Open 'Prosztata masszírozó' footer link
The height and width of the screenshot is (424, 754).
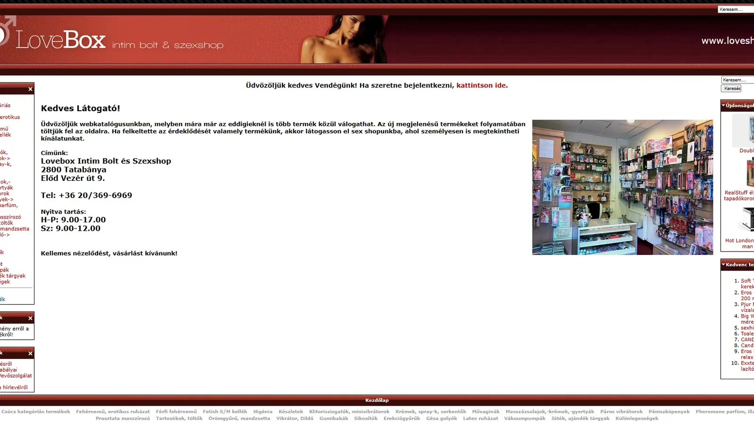click(x=123, y=418)
